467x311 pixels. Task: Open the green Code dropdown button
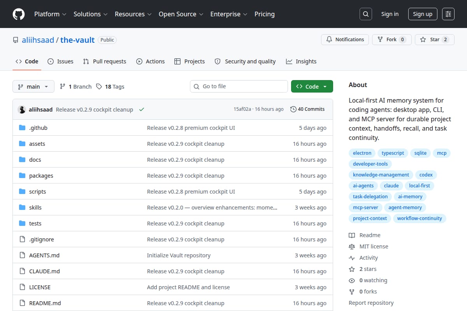tap(312, 86)
